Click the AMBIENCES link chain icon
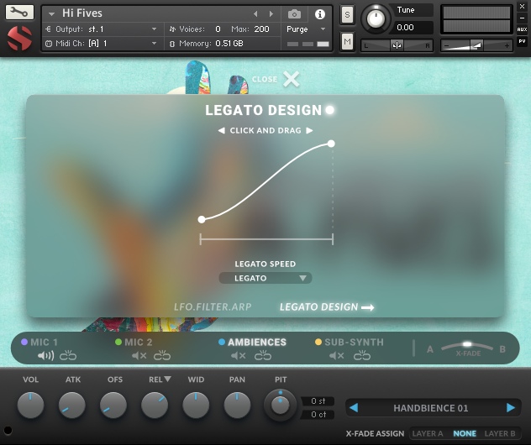The width and height of the screenshot is (531, 445). pyautogui.click(x=263, y=355)
